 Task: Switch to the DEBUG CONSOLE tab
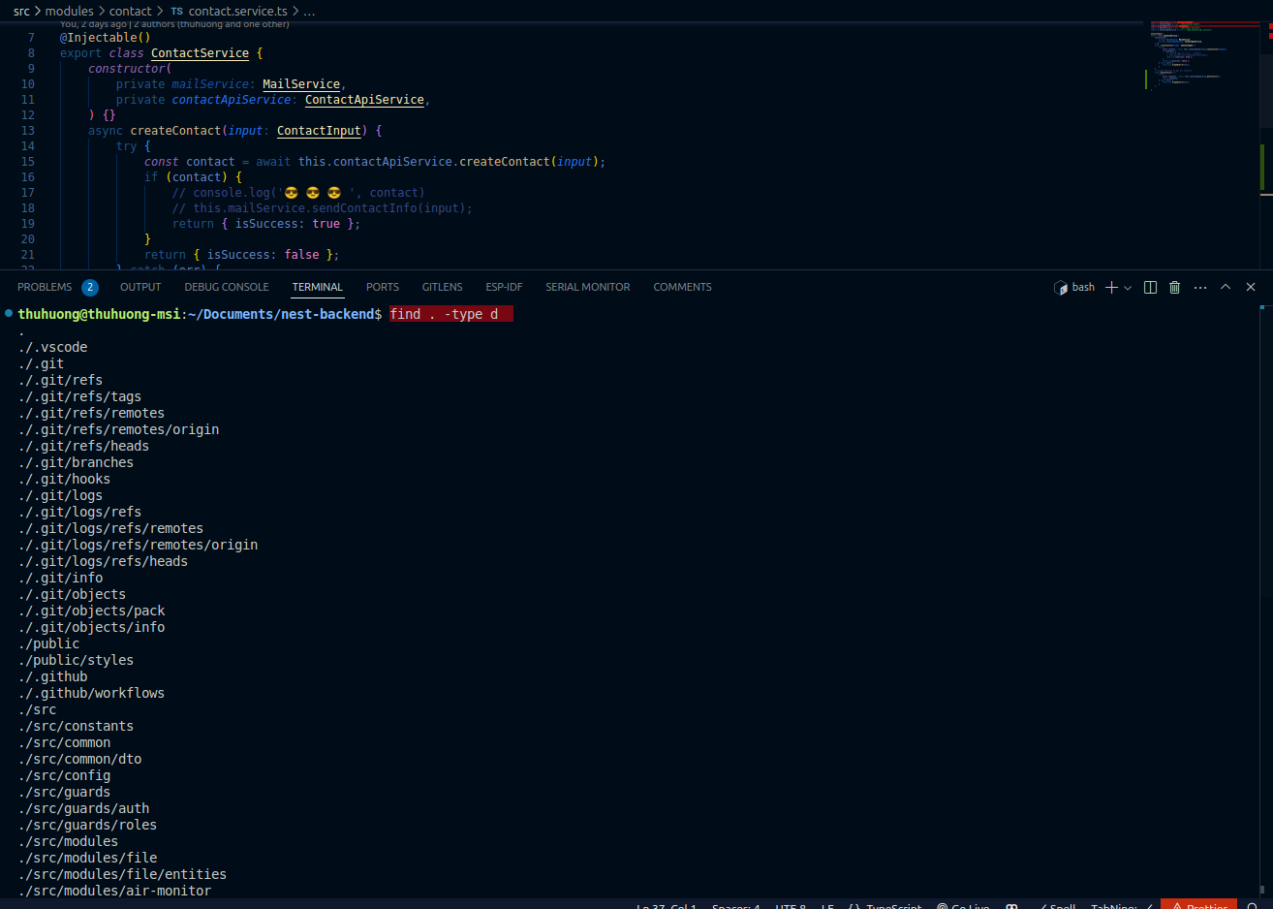[x=226, y=287]
